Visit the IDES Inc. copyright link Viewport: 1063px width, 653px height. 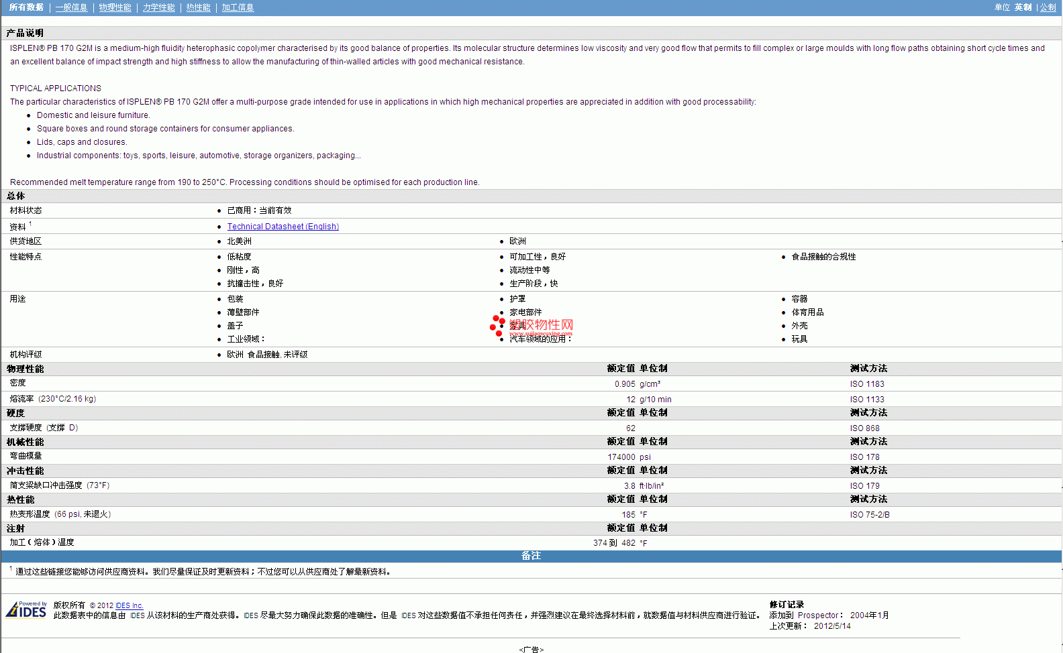tap(129, 605)
